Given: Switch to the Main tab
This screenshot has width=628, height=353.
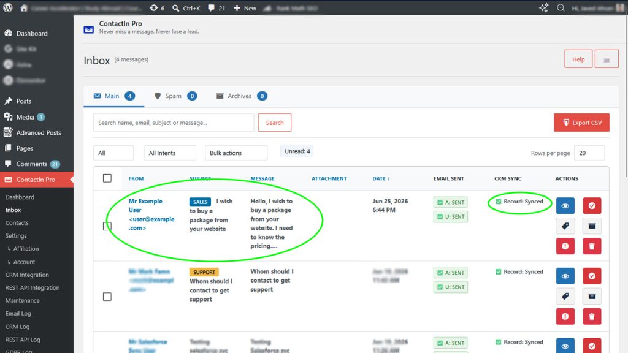Looking at the screenshot, I should point(114,96).
